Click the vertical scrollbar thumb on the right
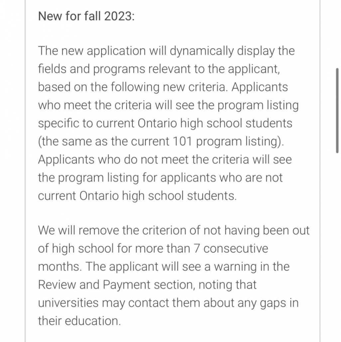Viewport: 341px width, 342px height. click(337, 111)
